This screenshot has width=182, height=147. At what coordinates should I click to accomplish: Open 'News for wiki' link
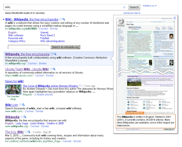click(14, 81)
